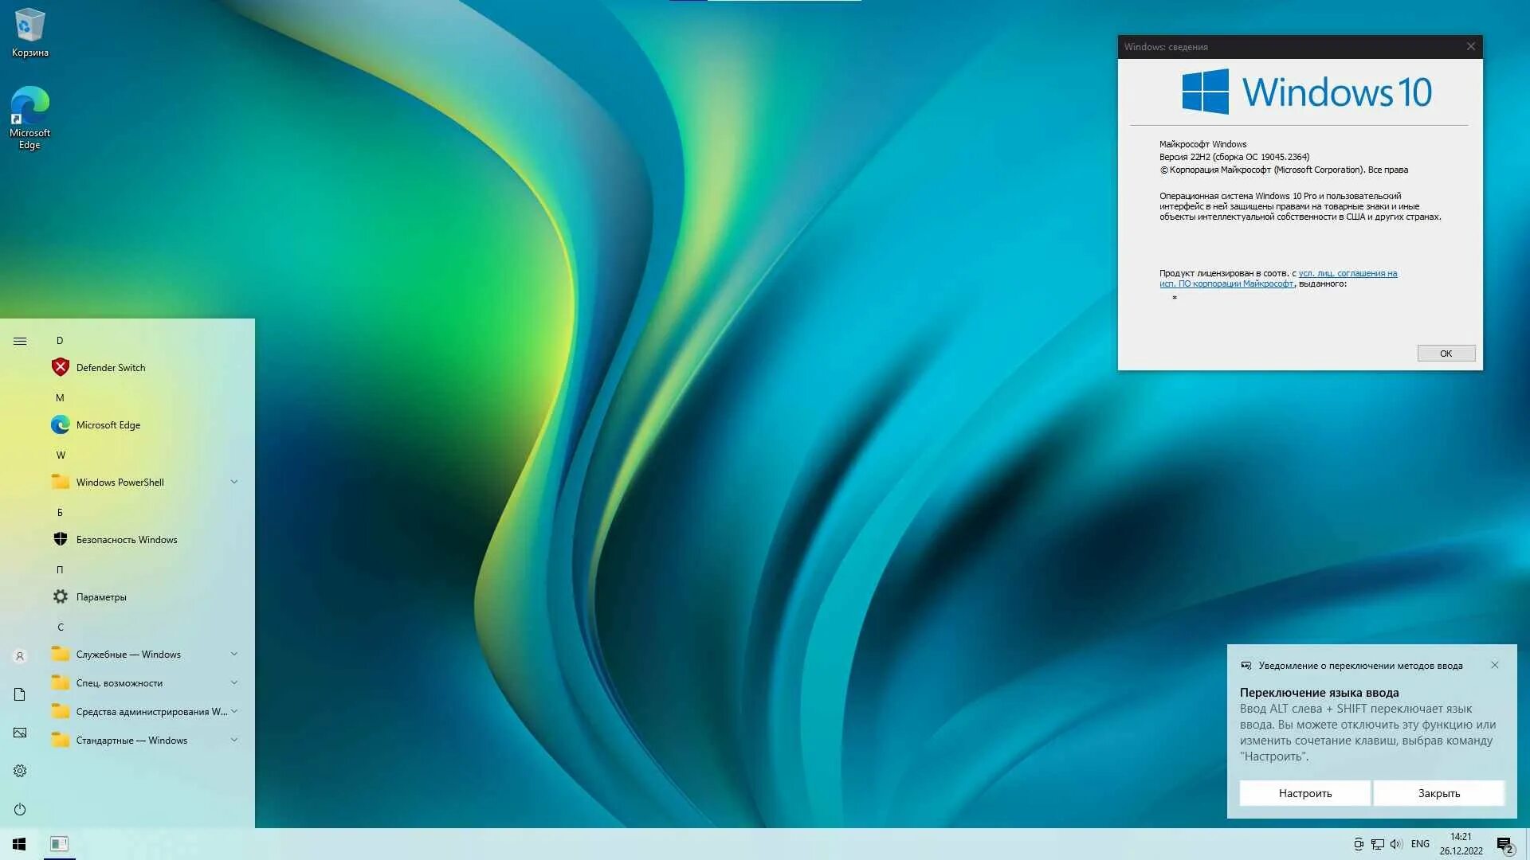Open the Recycle Bin (Корзина) desktop icon
Viewport: 1530px width, 860px height.
pos(29,33)
